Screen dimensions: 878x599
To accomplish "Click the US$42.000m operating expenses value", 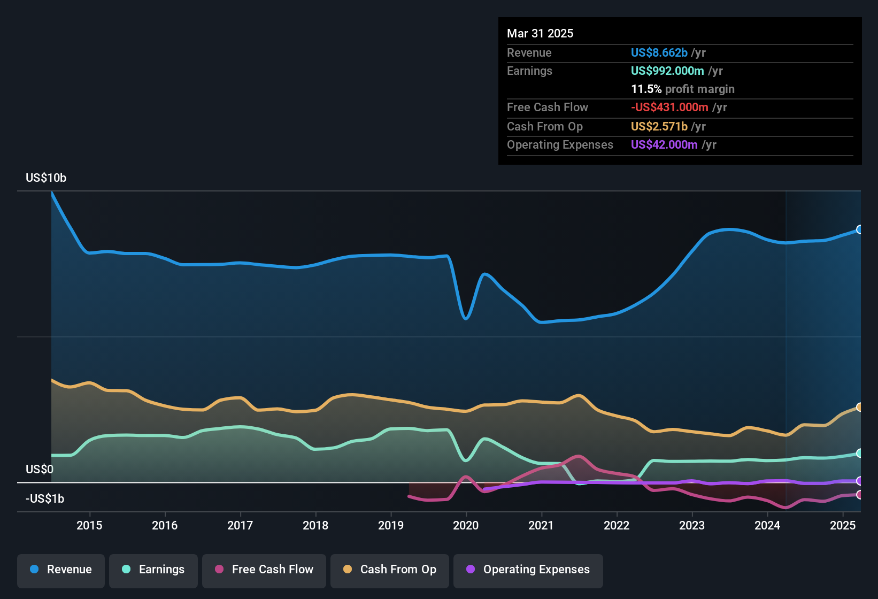I will point(664,144).
